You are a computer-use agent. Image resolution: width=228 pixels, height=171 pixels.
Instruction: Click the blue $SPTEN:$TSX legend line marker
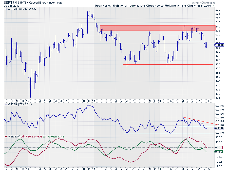pos(6,104)
